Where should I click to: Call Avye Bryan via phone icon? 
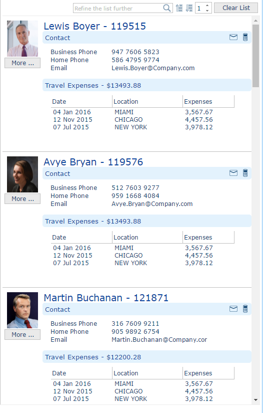tap(245, 173)
